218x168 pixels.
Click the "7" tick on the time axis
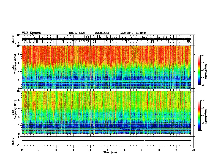142,150
